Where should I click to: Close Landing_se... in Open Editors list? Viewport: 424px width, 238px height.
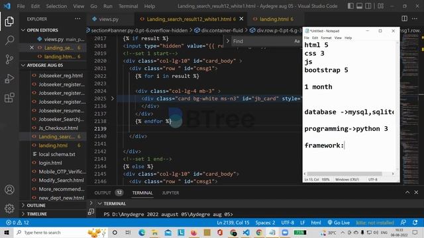click(x=32, y=48)
